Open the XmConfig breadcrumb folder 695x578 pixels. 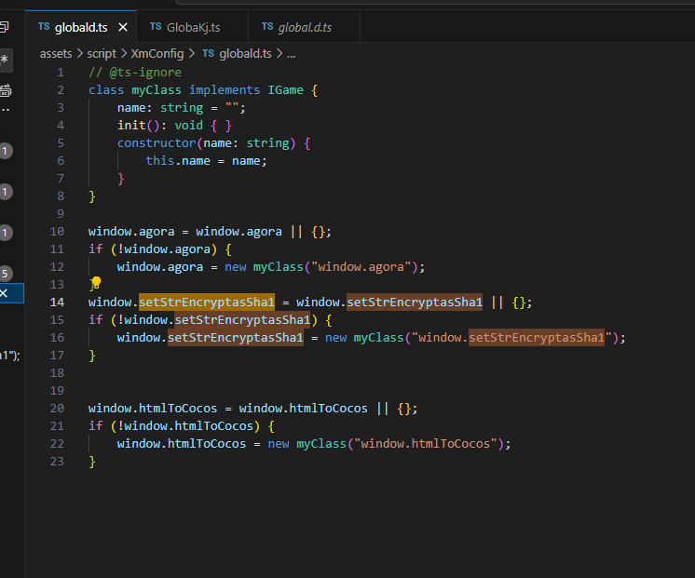click(157, 54)
